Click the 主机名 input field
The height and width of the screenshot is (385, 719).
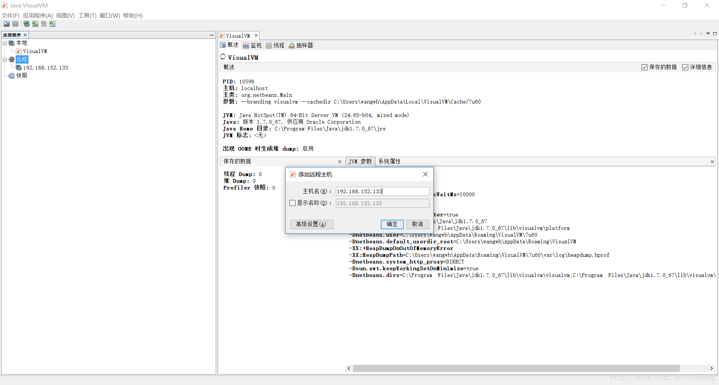coord(382,191)
